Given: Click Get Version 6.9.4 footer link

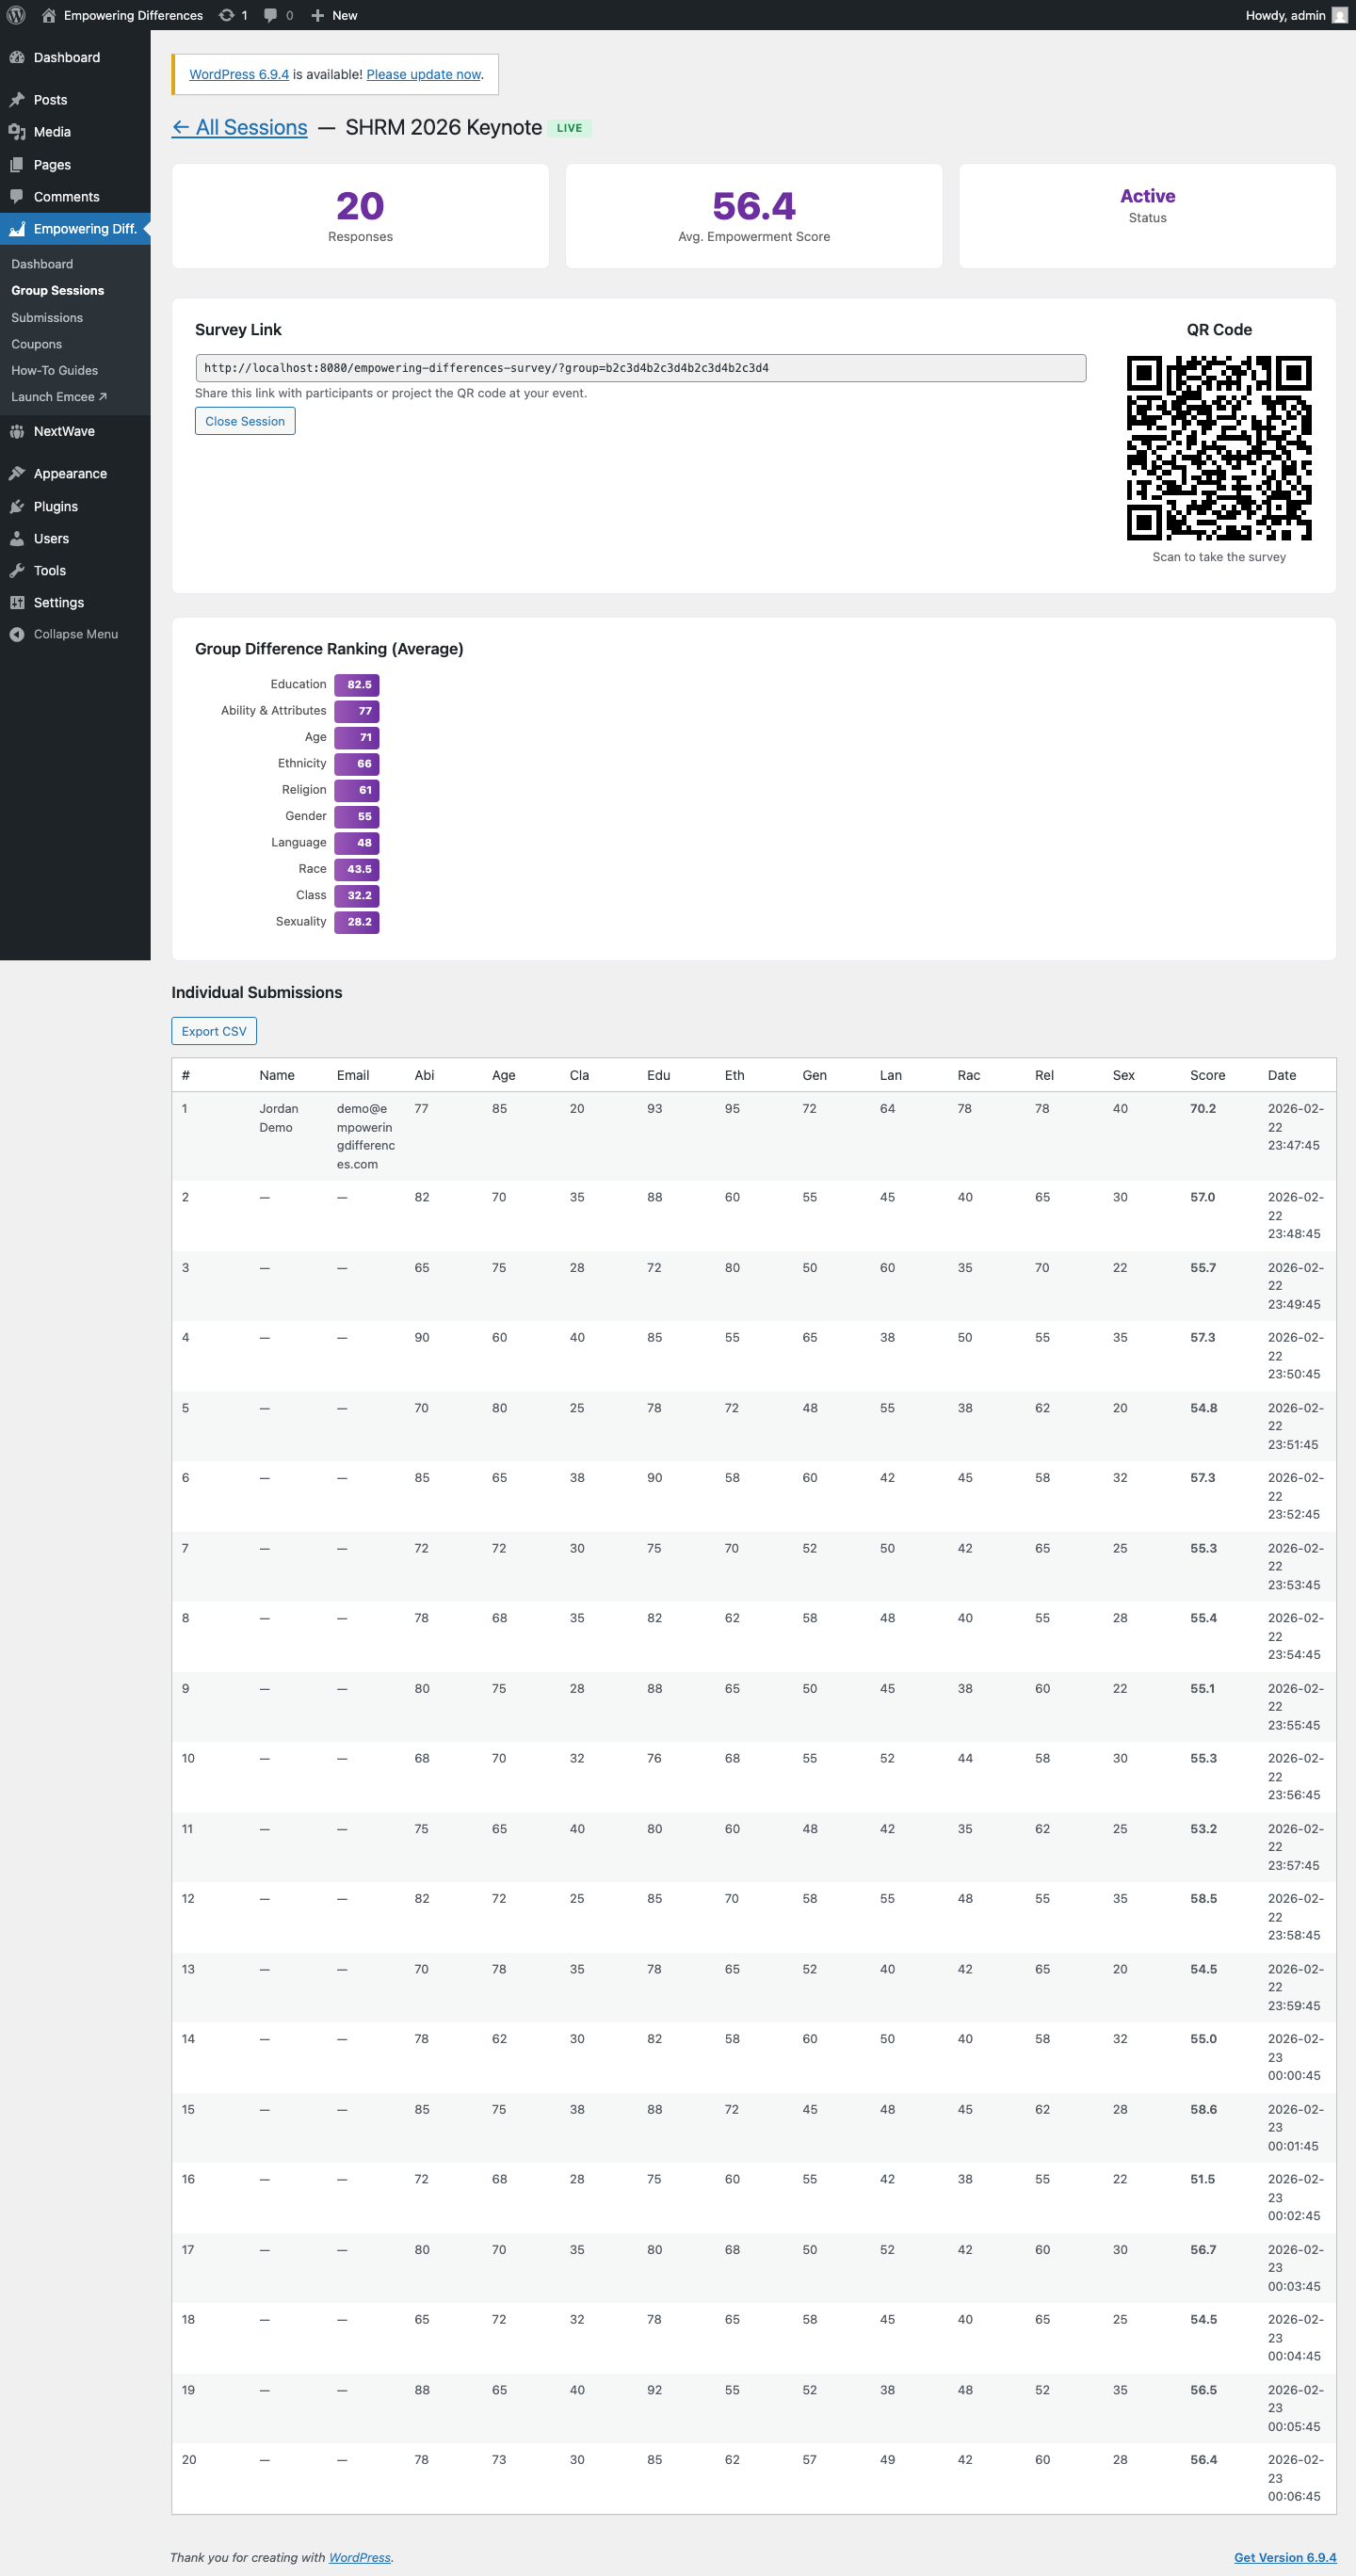Looking at the screenshot, I should point(1284,2558).
